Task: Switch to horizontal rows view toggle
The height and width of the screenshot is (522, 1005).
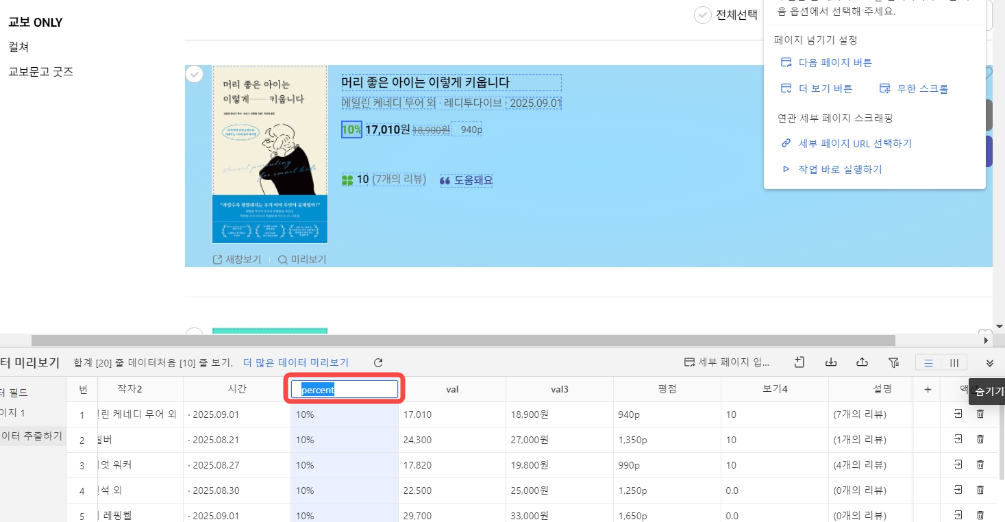Action: click(928, 363)
